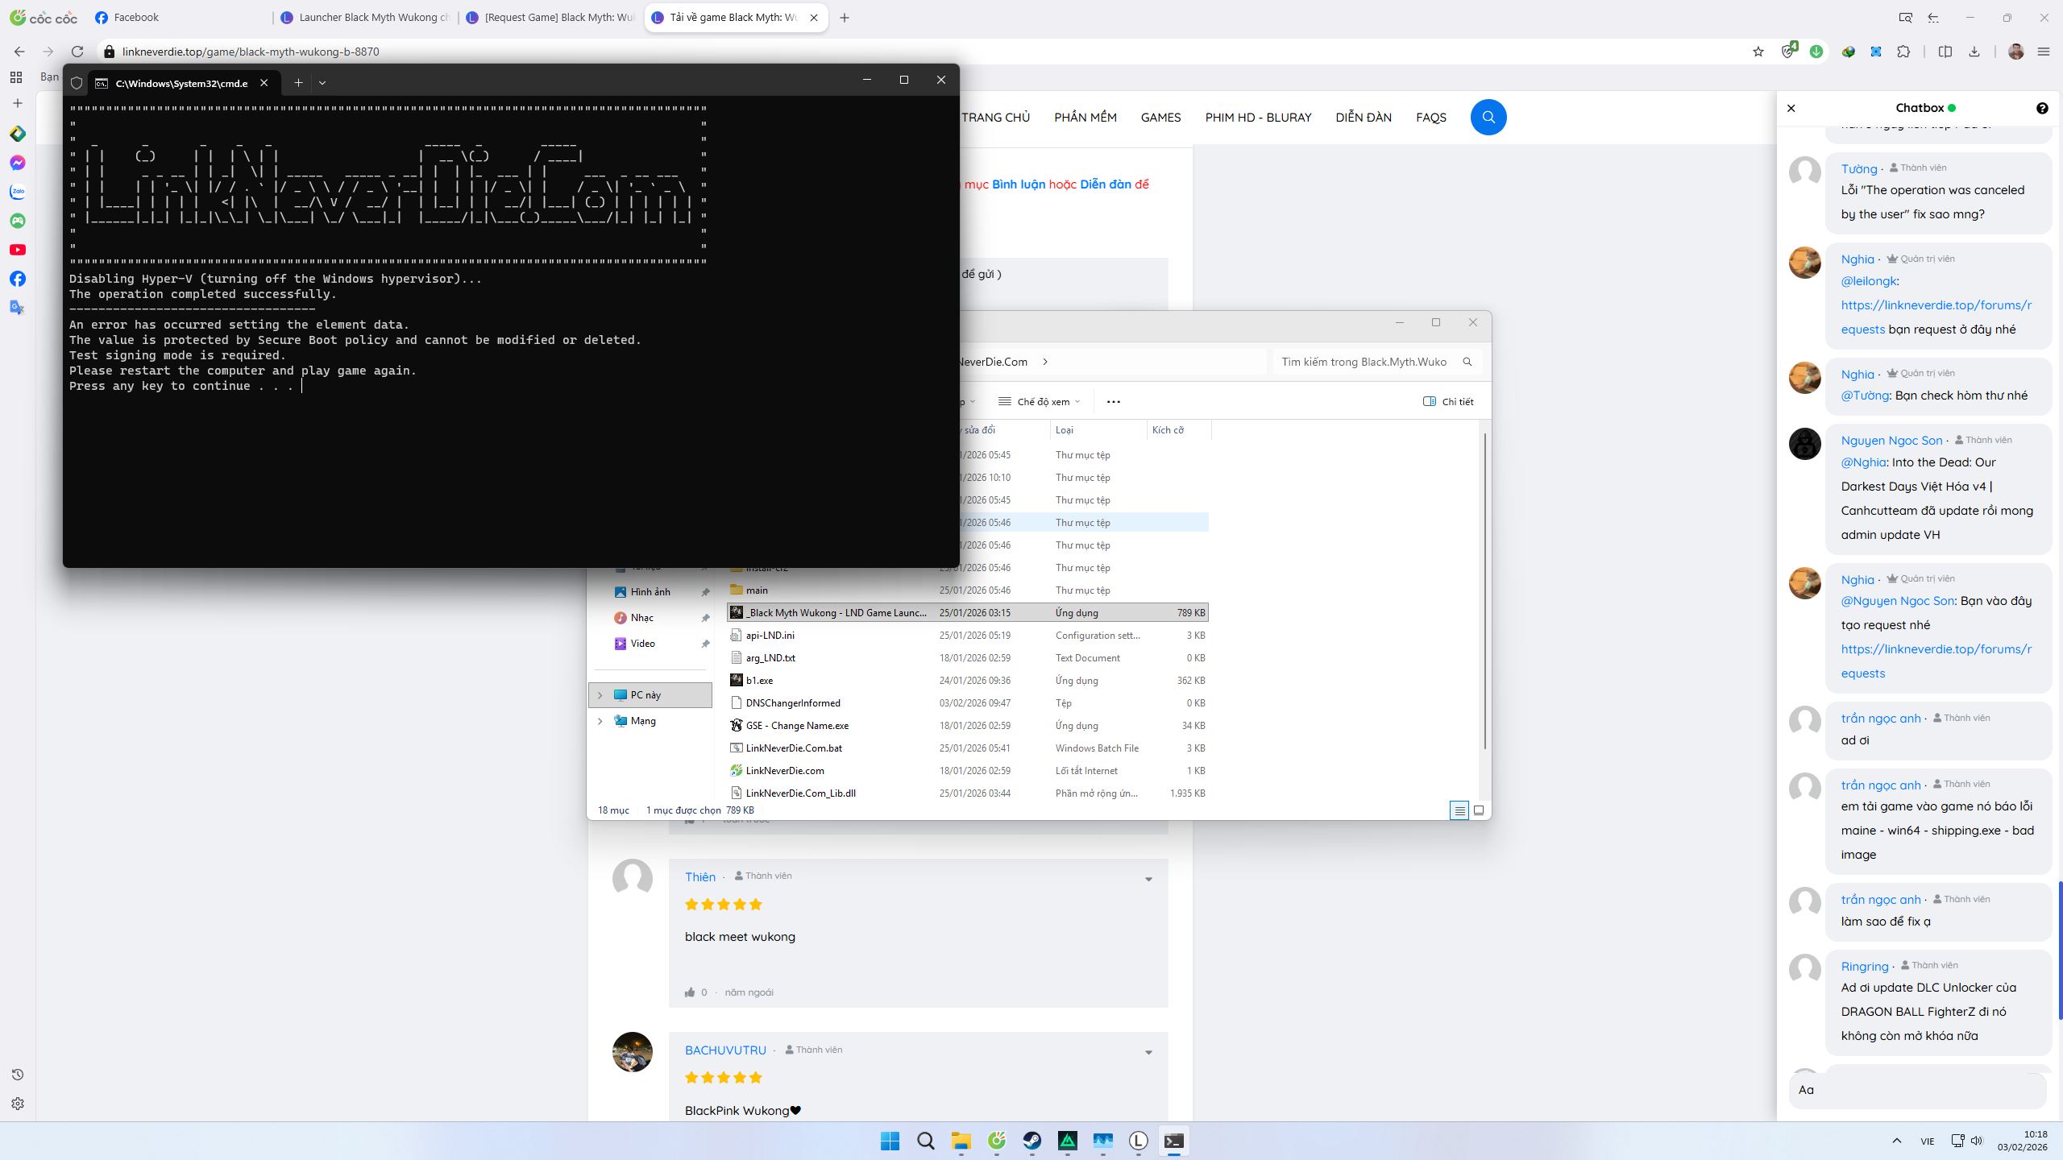Open browser downloads icon
The image size is (2063, 1160).
point(1974,52)
